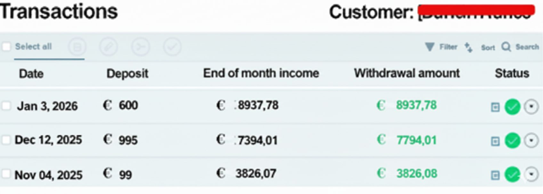This screenshot has height=194, width=543.
Task: Check the Jan 3, 2026 row checkbox
Action: [x=6, y=106]
